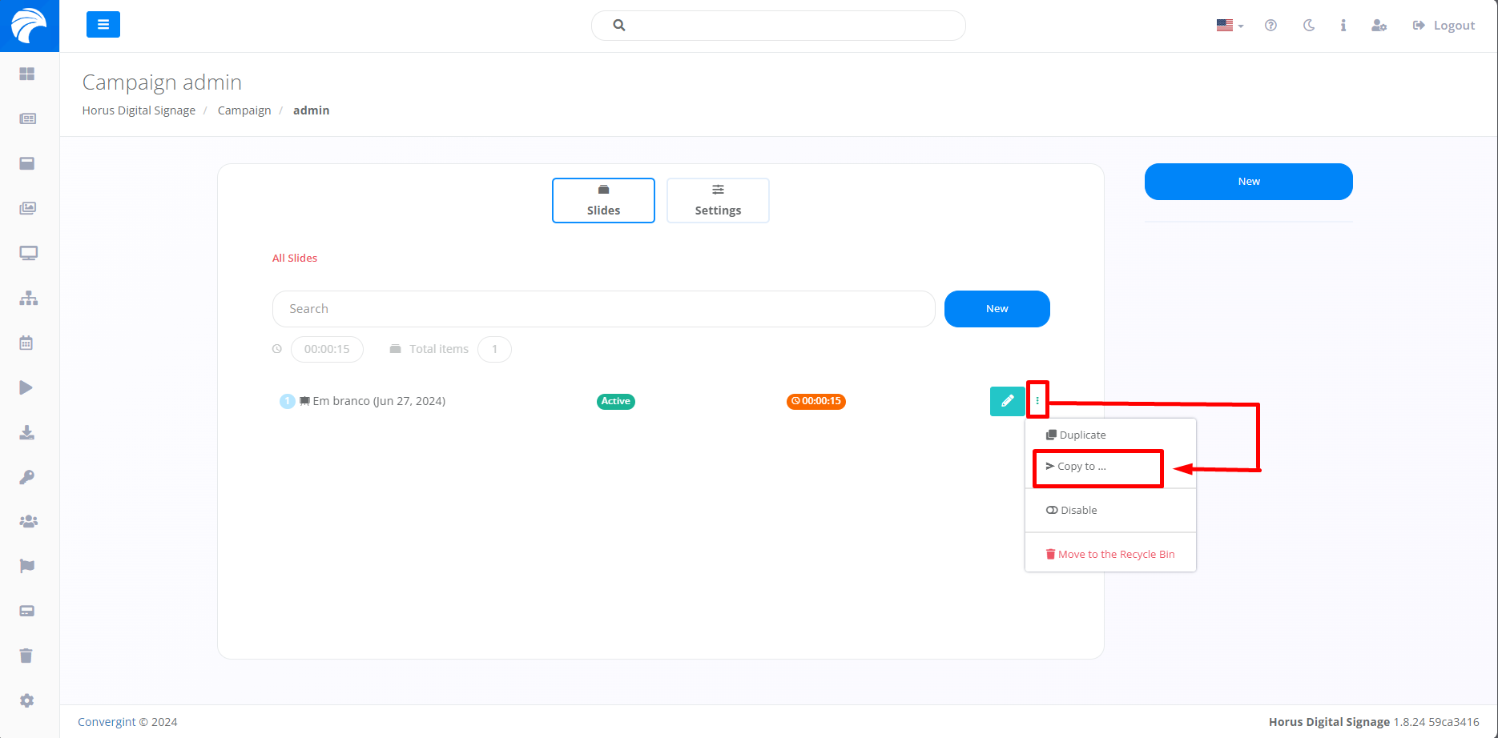Open user settings icon in header
This screenshot has height=738, width=1498.
[x=1379, y=26]
